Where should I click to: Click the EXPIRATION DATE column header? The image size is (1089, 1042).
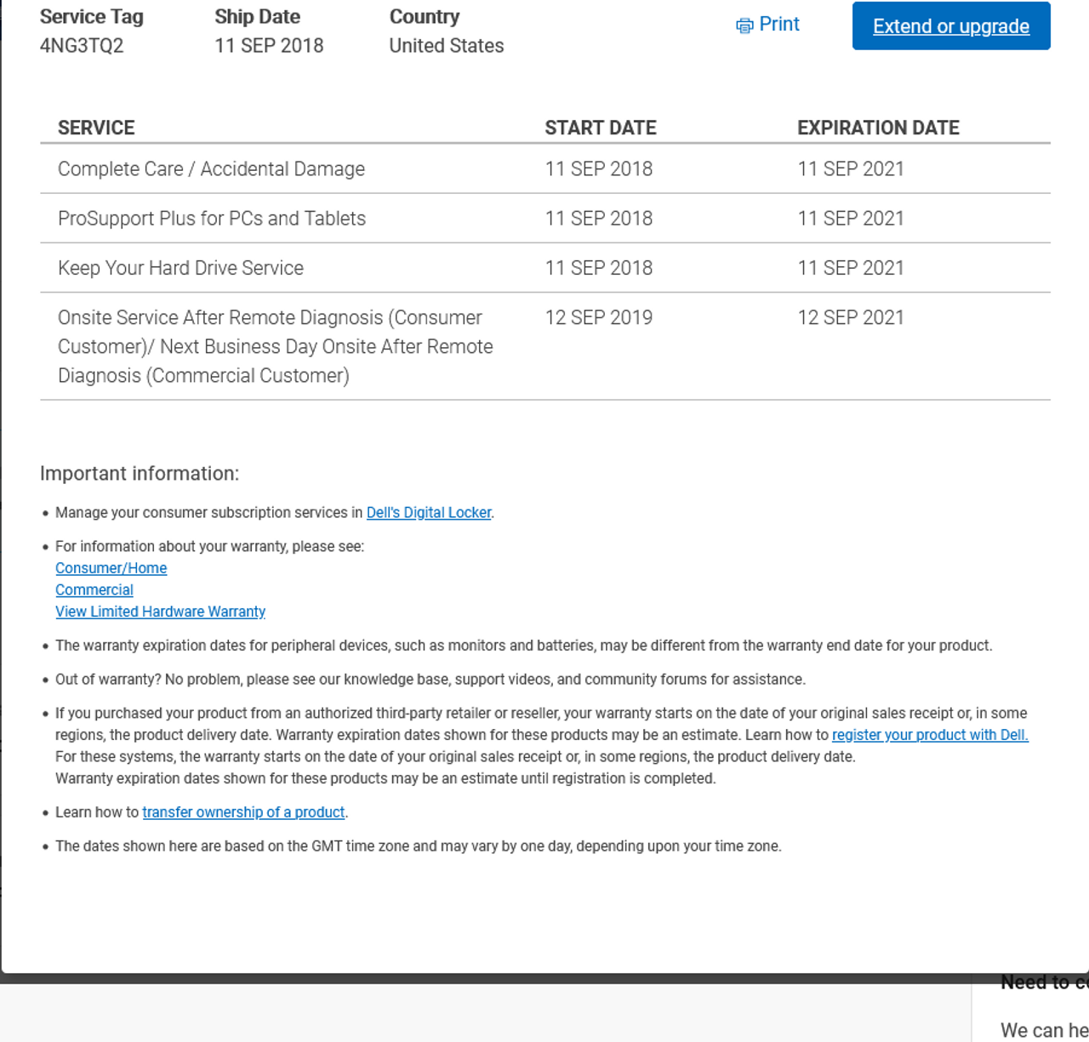click(878, 128)
